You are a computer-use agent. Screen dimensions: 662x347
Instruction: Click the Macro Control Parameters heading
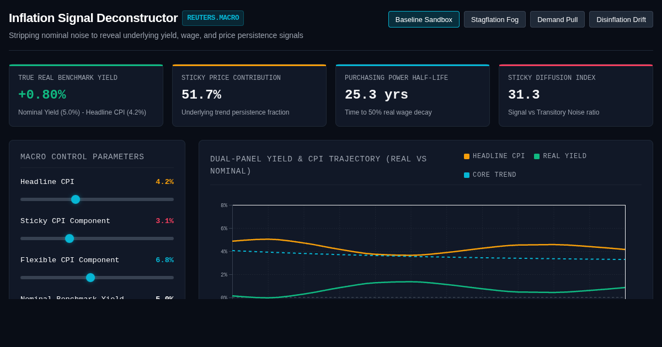pos(82,157)
